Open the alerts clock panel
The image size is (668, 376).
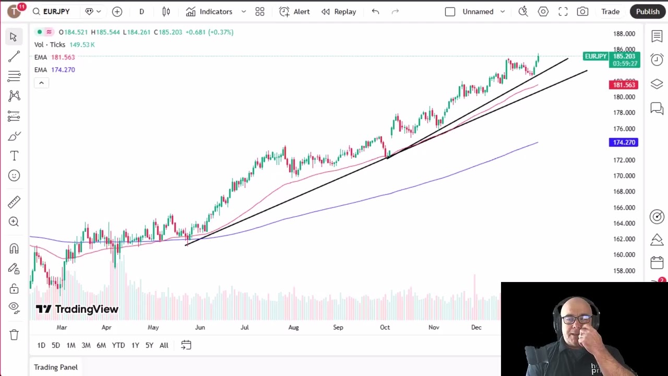coord(657,60)
